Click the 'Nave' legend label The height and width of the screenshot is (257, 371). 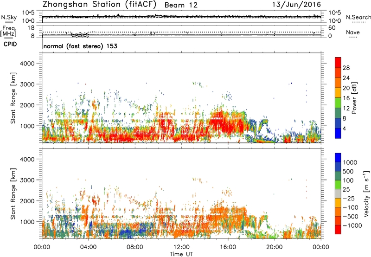353,32
